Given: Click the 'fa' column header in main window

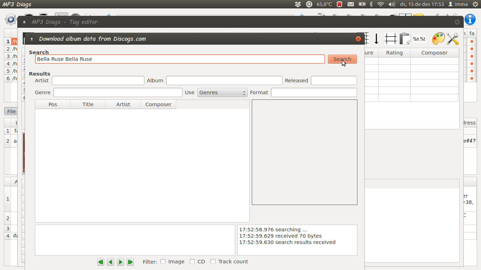Looking at the screenshot, I should click(x=472, y=33).
